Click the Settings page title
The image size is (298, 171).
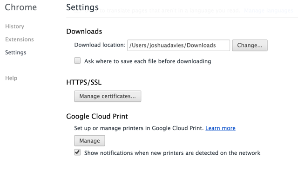[82, 7]
